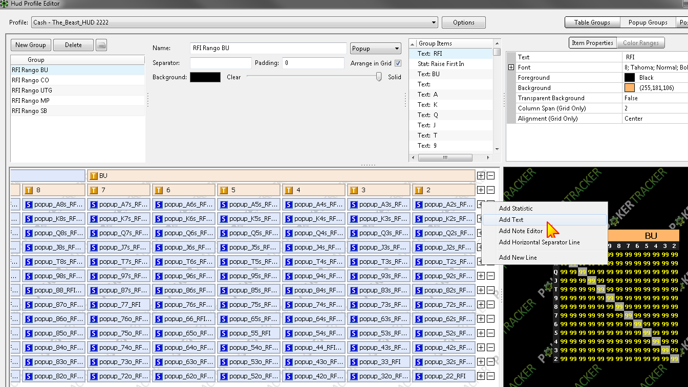Open the Popup type dropdown

(375, 49)
